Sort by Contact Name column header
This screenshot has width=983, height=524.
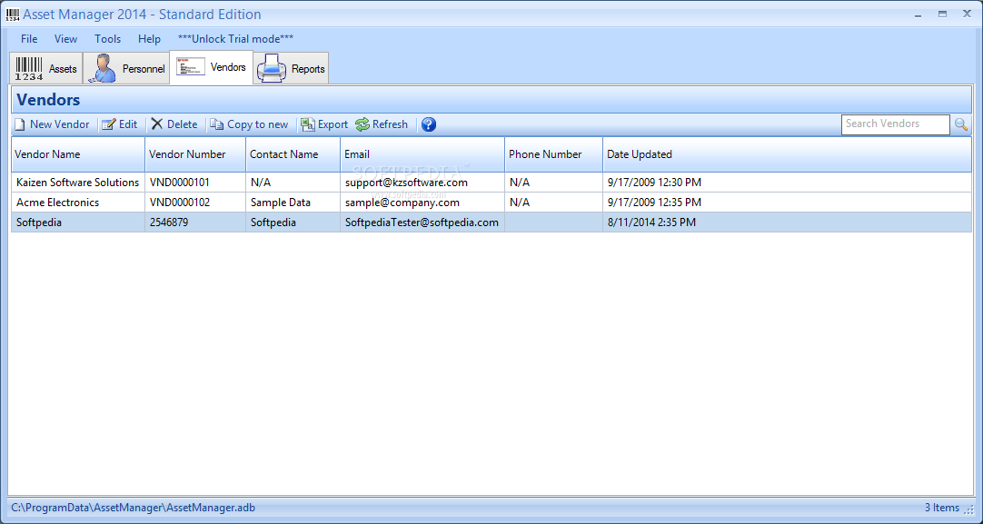293,154
